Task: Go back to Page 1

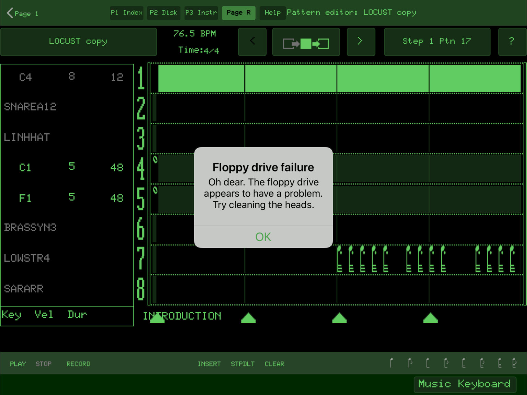Action: [23, 13]
